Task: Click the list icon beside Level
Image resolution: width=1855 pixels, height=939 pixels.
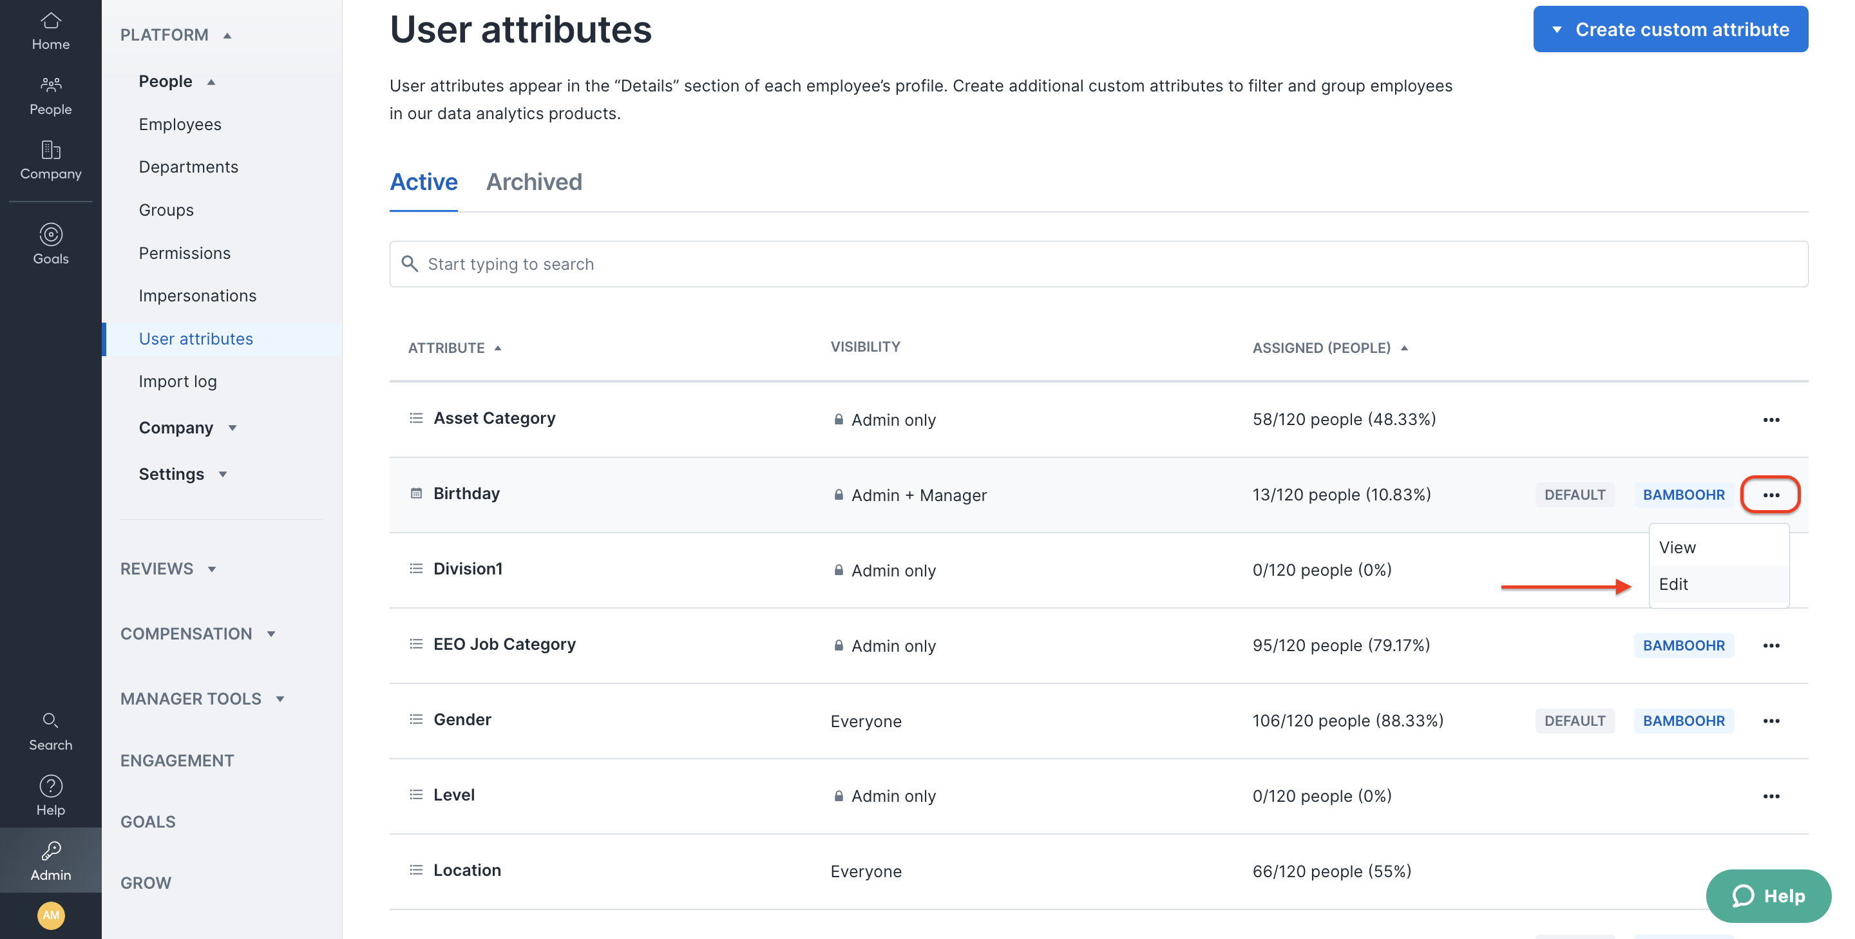Action: click(x=415, y=795)
